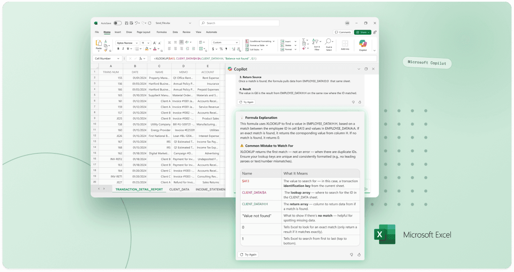Click the Undo arrow icon
The height and width of the screenshot is (272, 514).
point(136,23)
